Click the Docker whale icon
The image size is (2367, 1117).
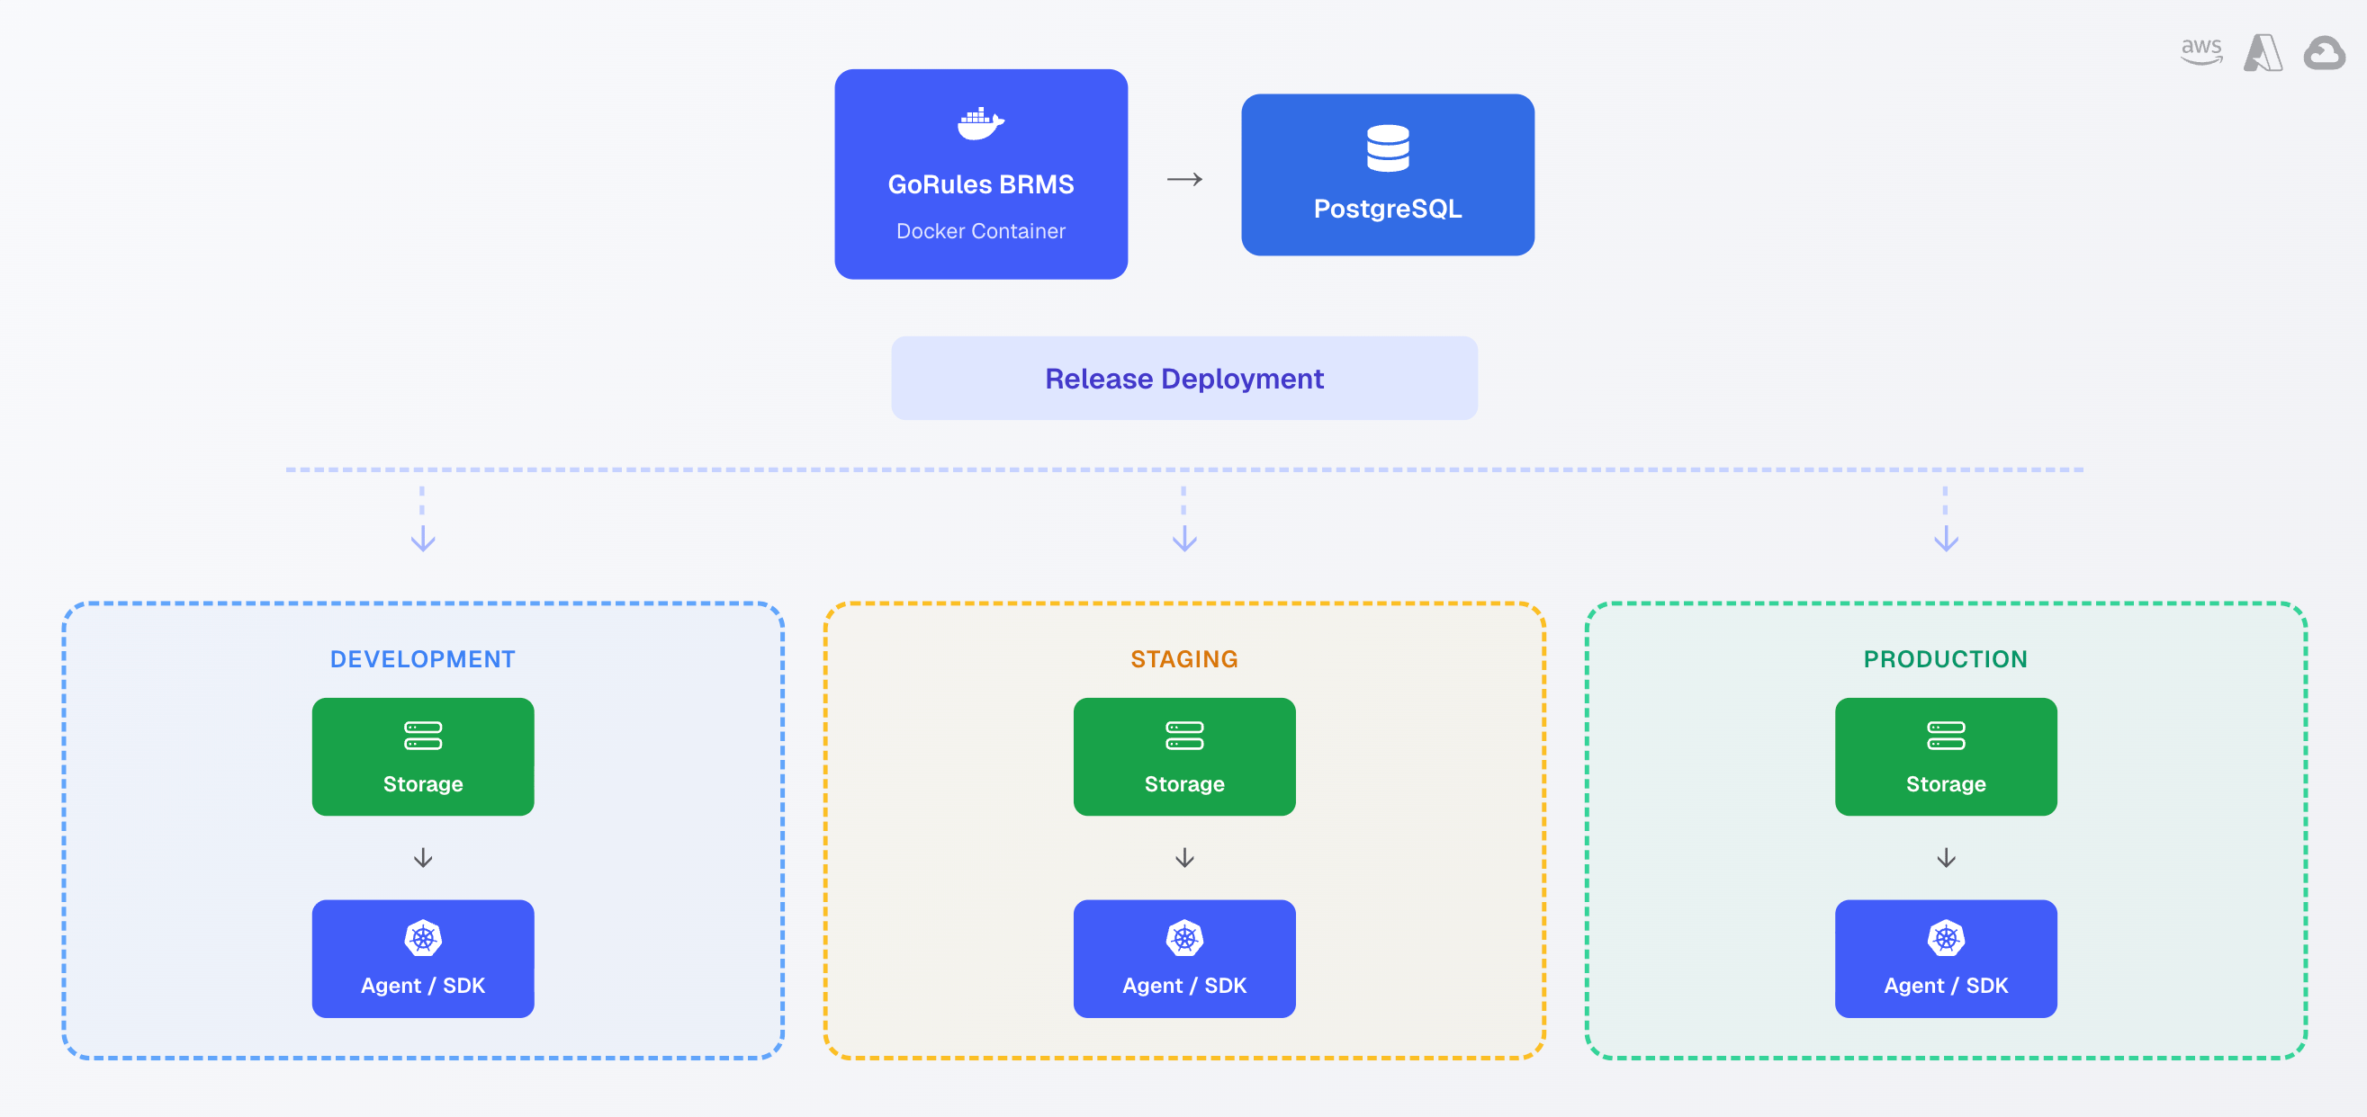pyautogui.click(x=980, y=123)
